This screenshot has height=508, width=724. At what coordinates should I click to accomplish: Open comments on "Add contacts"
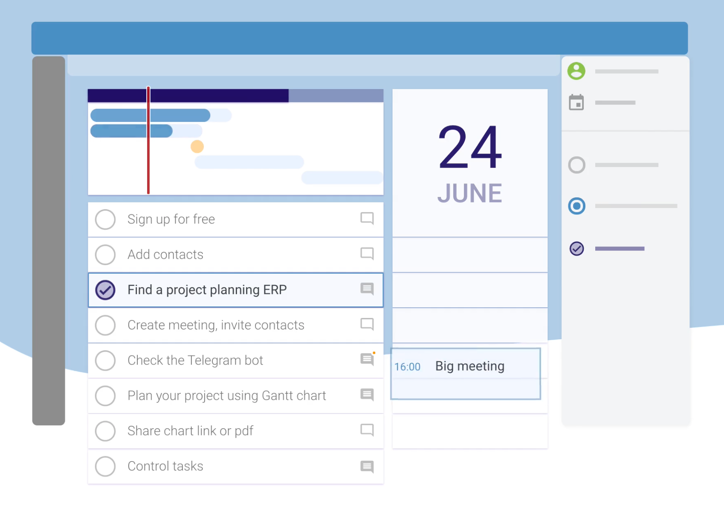click(x=367, y=254)
